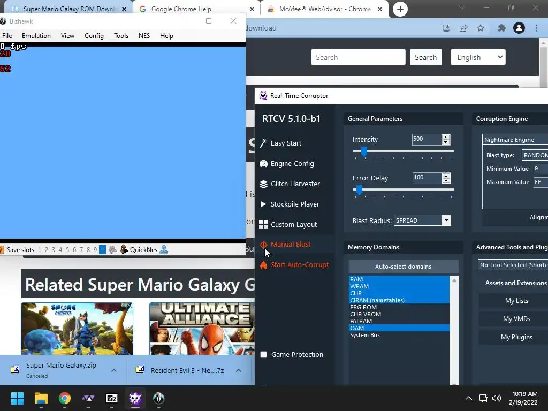Open Windows Start menu
548x411 pixels.
17,398
